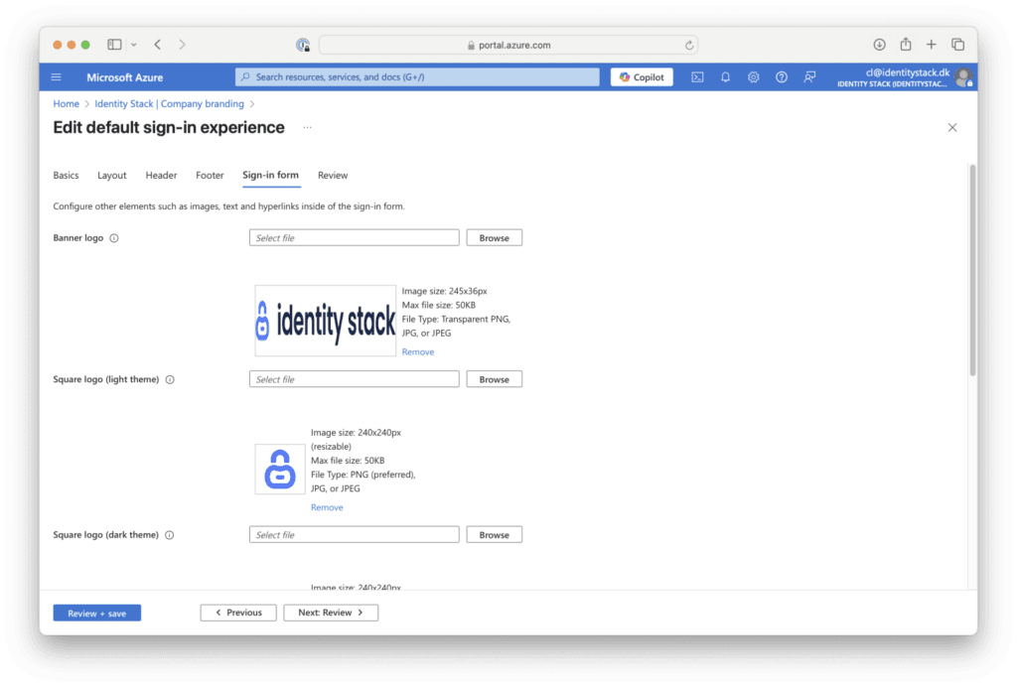Viewport: 1017px width, 687px height.
Task: Click Square logo (light theme) Select file field
Action: [x=355, y=379]
